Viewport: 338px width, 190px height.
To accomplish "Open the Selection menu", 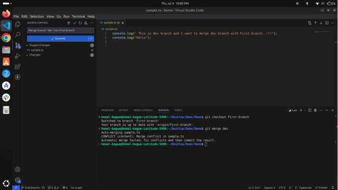I will (37, 17).
